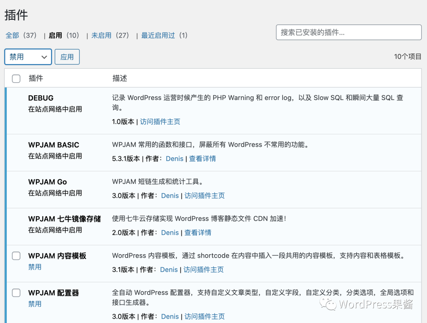The height and width of the screenshot is (323, 427).
Task: Check the WPJAM 配置器 plugin checkbox
Action: (x=16, y=293)
